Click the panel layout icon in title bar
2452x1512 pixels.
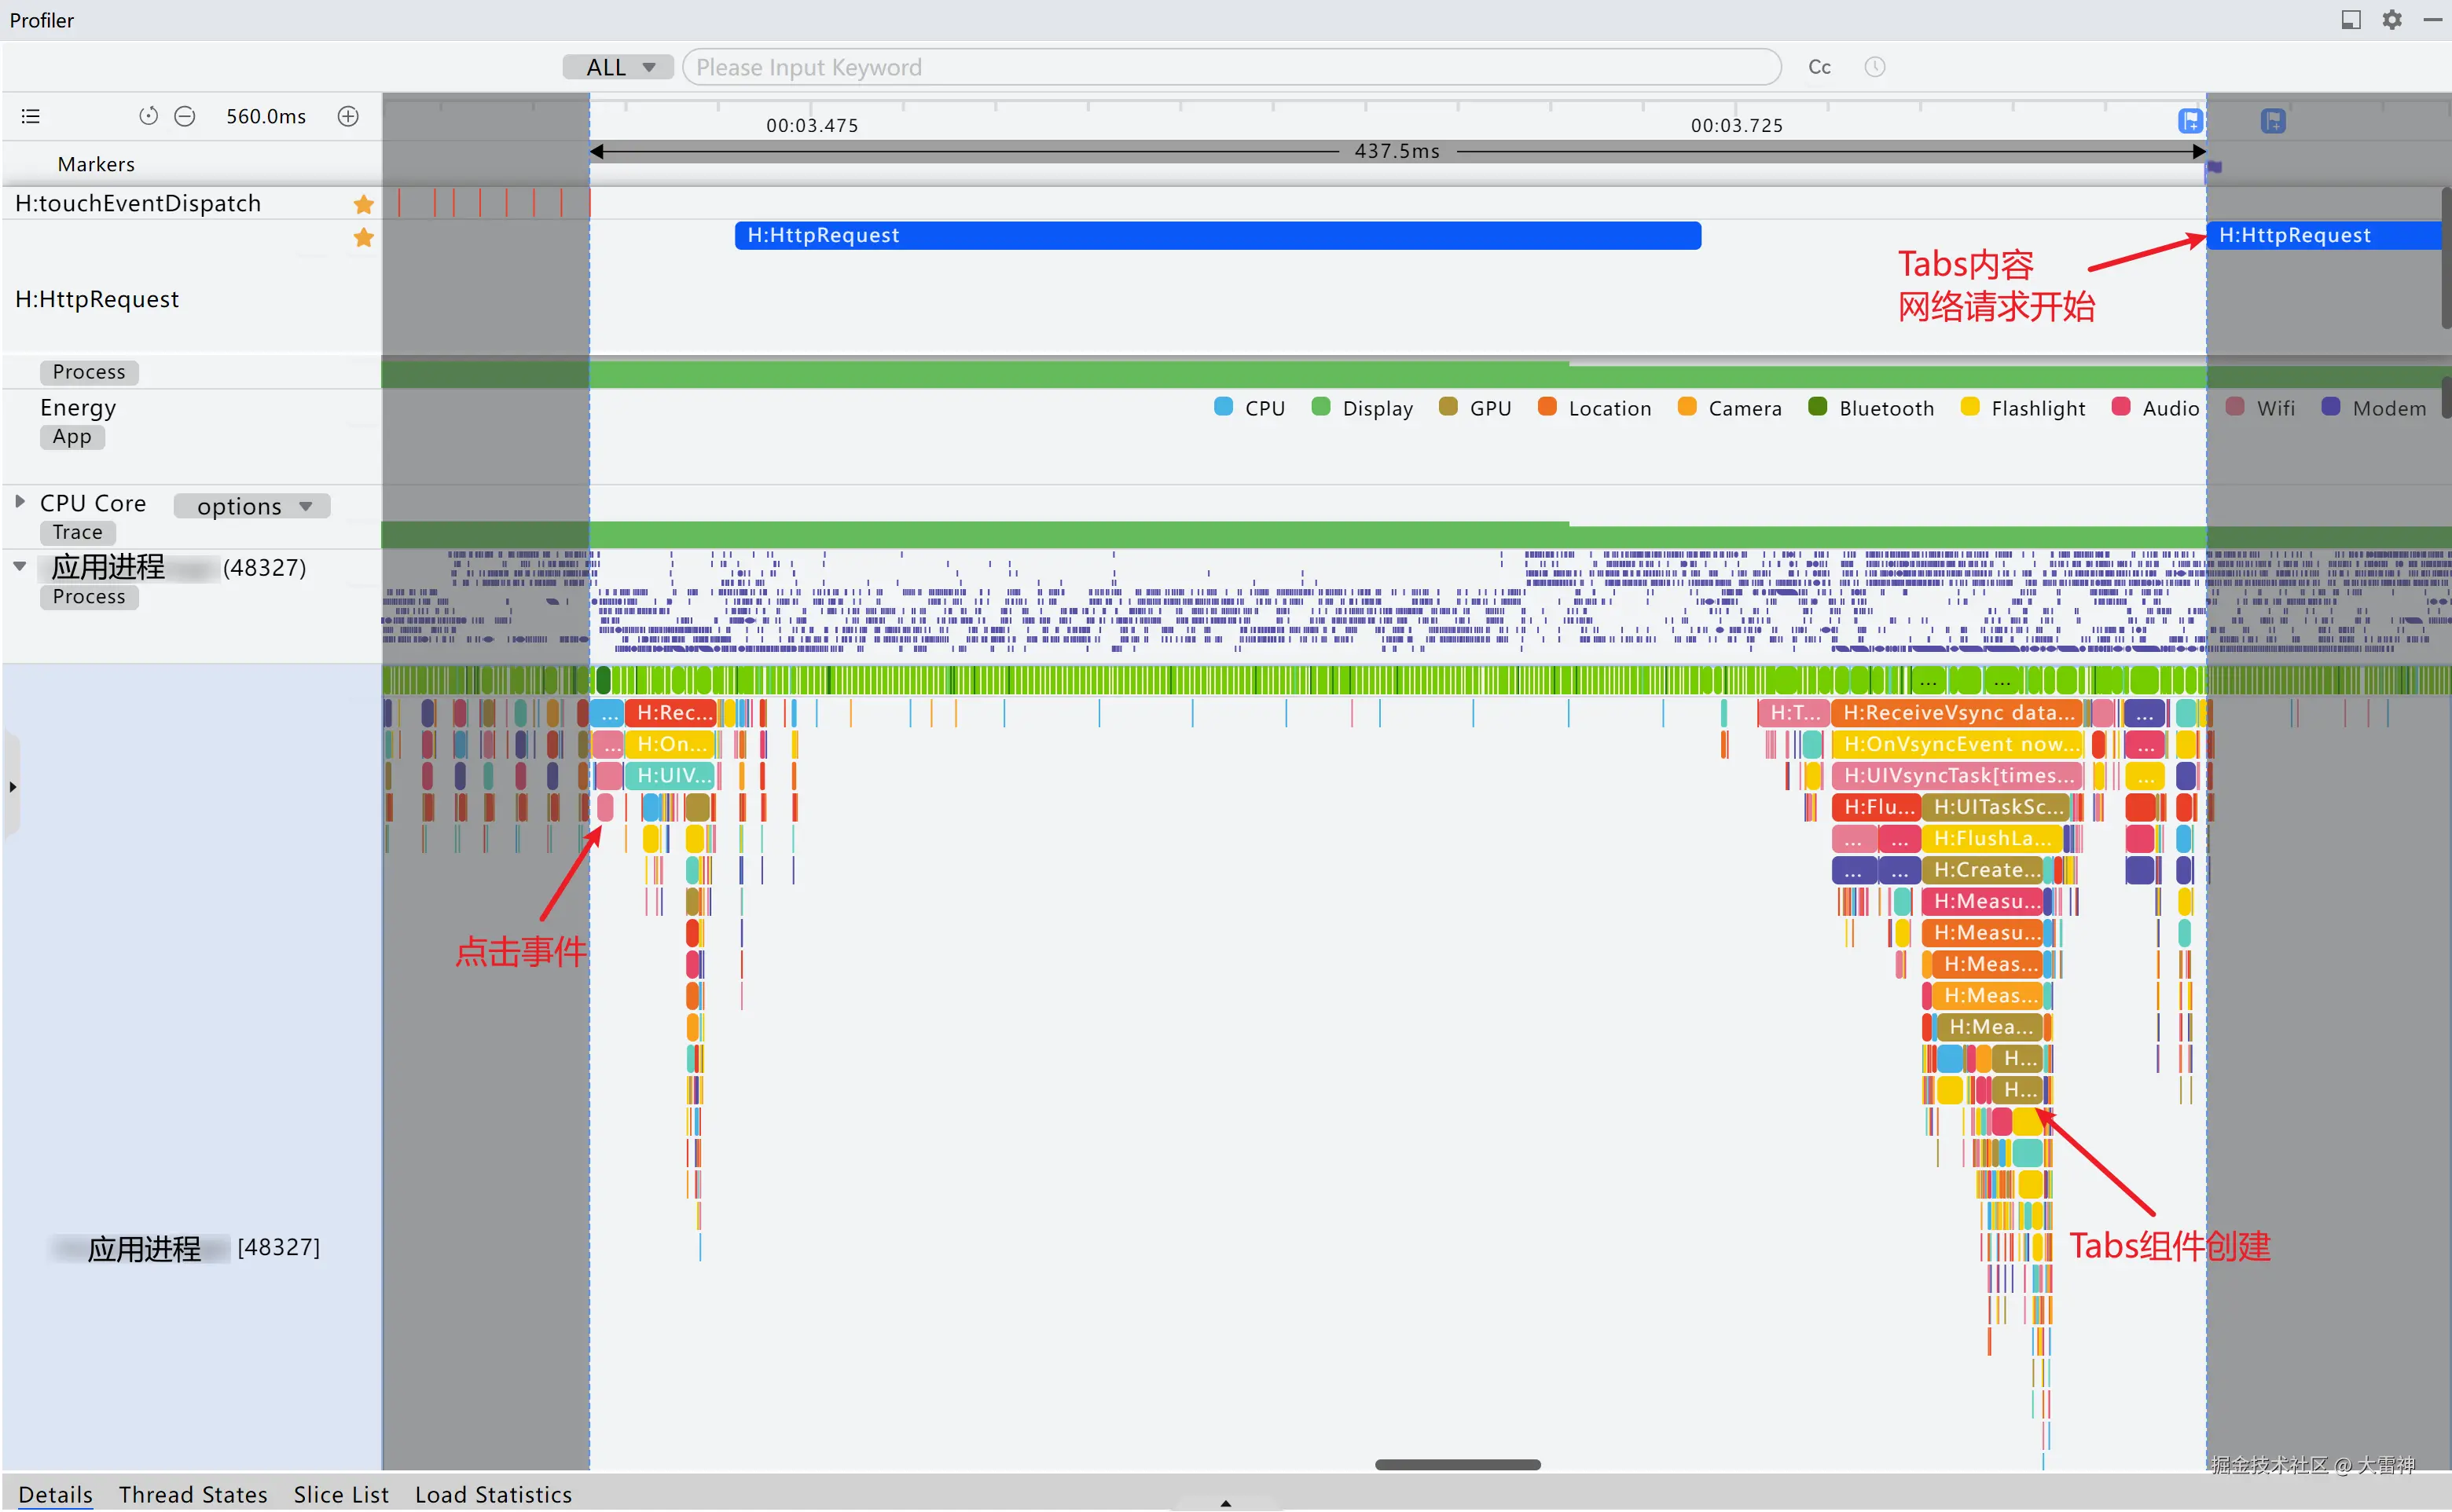coord(2351,20)
